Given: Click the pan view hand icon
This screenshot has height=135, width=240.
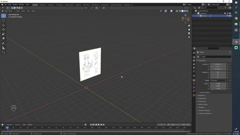Looking at the screenshot, I should [x=189, y=30].
